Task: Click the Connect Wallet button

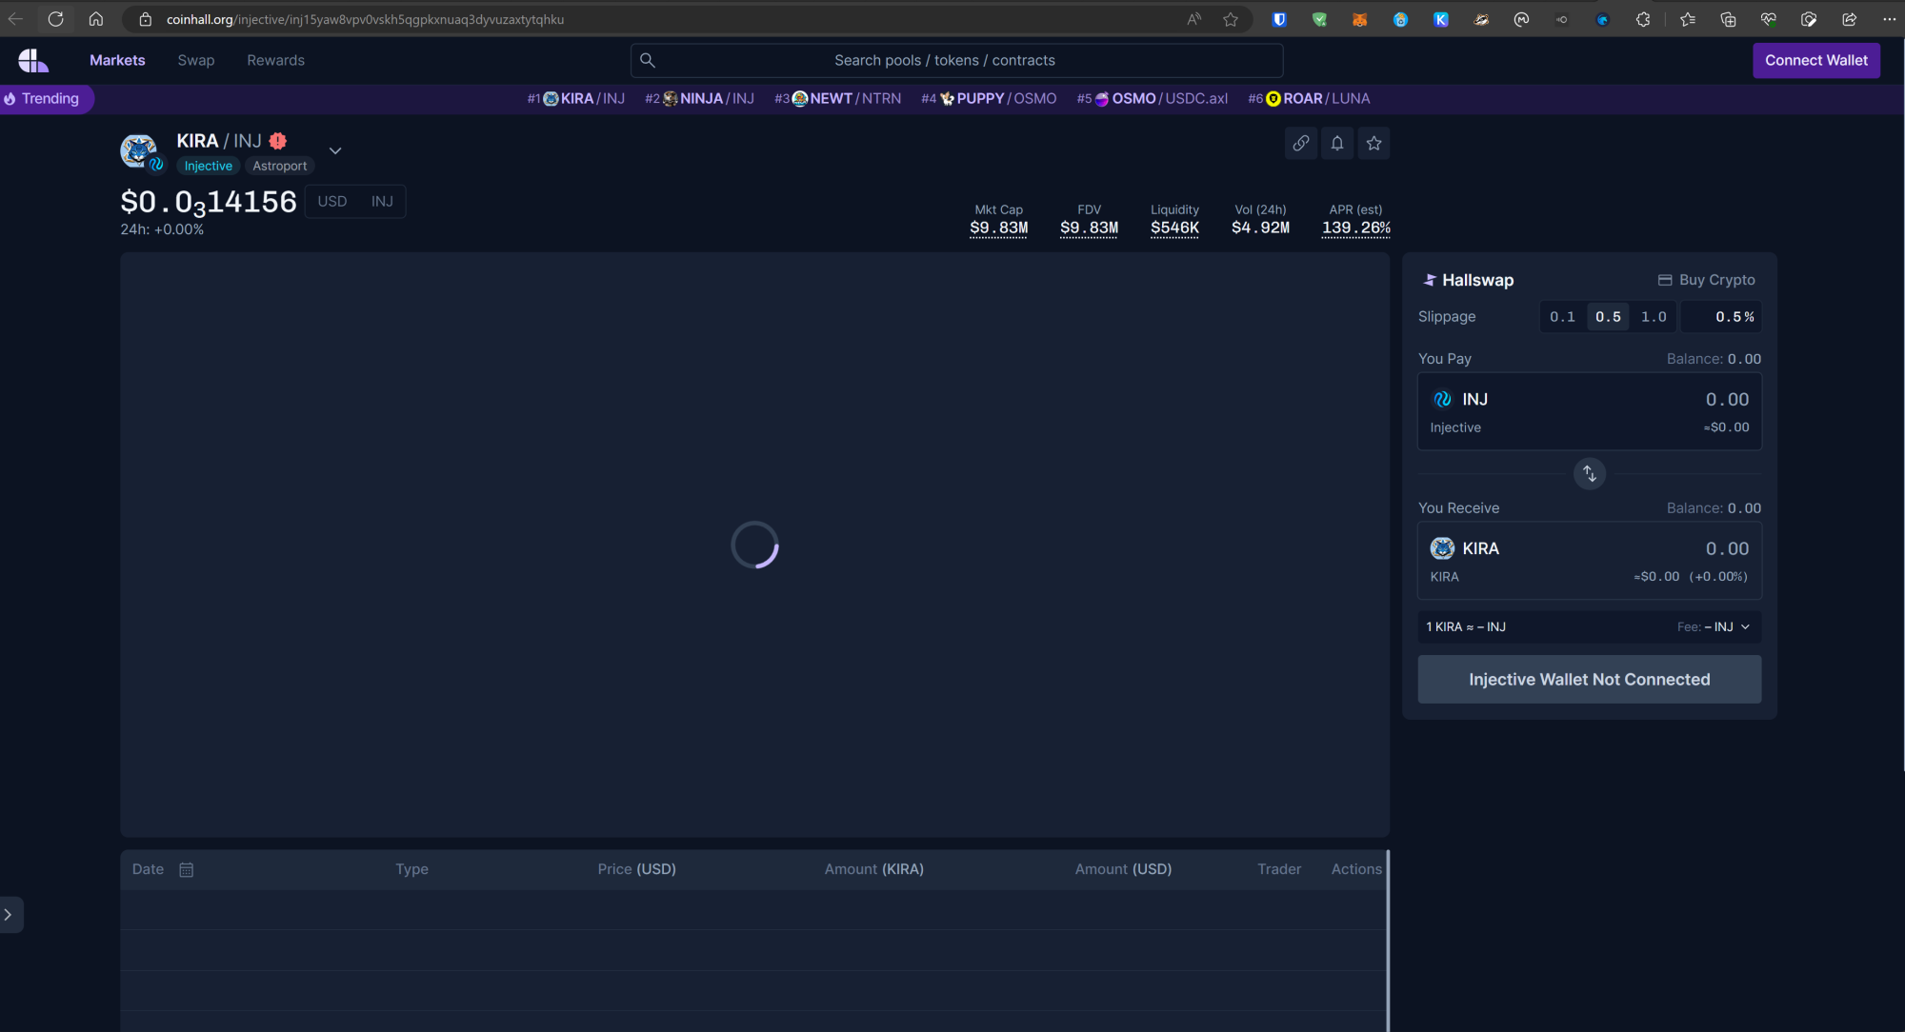Action: tap(1815, 60)
